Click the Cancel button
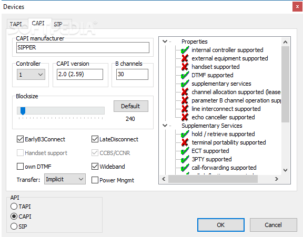The image size is (303, 237). point(273,225)
